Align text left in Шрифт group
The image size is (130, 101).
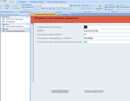(71, 6)
